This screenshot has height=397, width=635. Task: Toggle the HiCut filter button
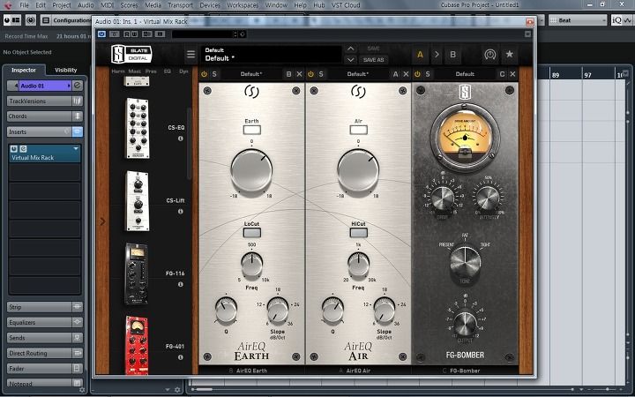coord(358,233)
